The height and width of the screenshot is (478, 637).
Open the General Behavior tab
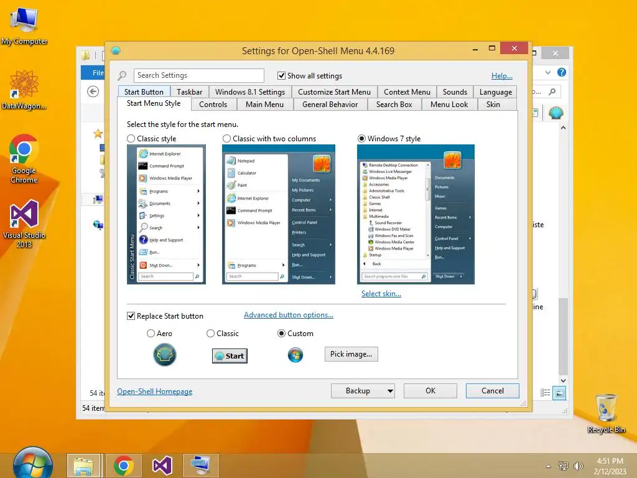click(330, 105)
